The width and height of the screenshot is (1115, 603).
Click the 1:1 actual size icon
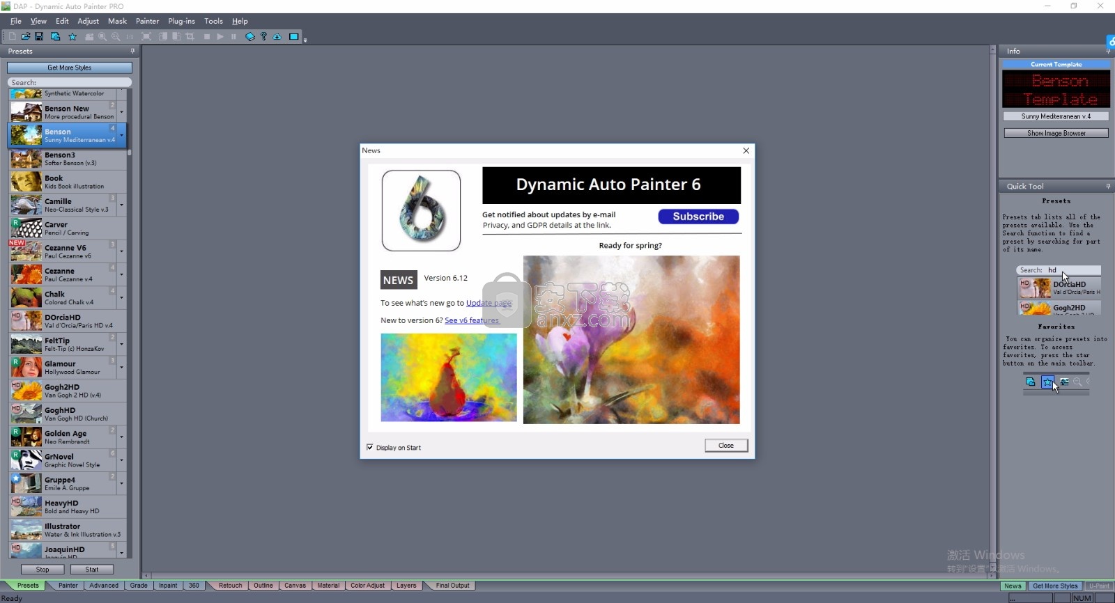pyautogui.click(x=130, y=36)
